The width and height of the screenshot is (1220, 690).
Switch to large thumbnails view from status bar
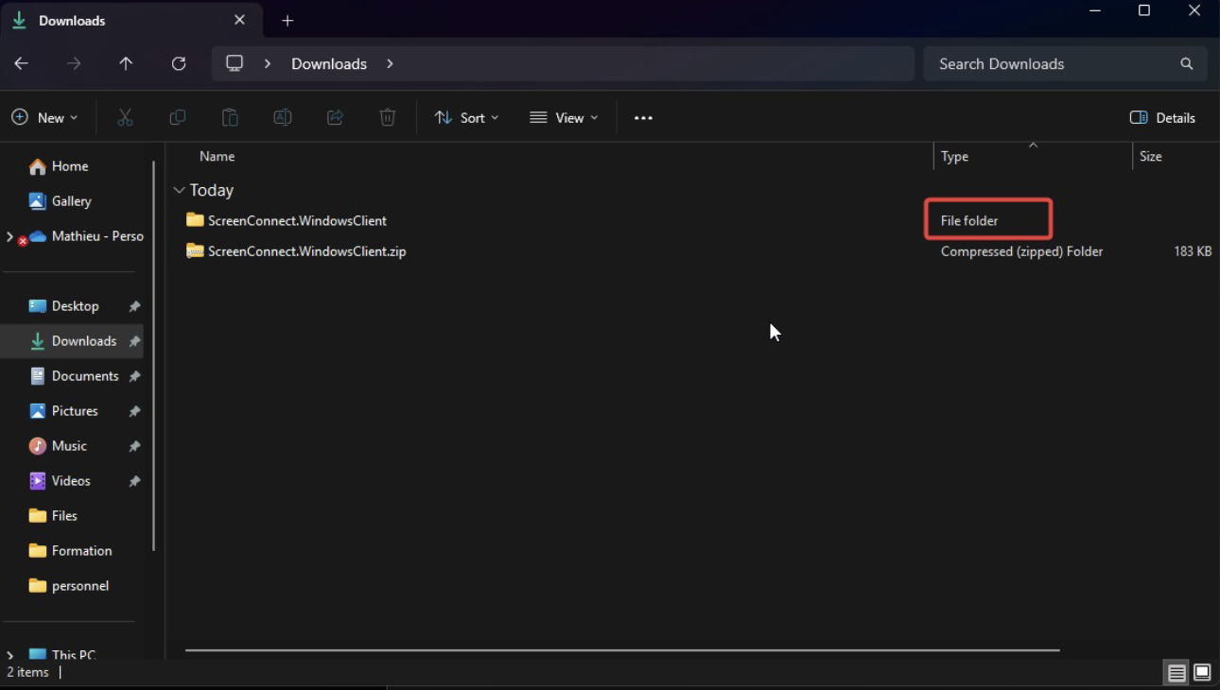click(1201, 672)
